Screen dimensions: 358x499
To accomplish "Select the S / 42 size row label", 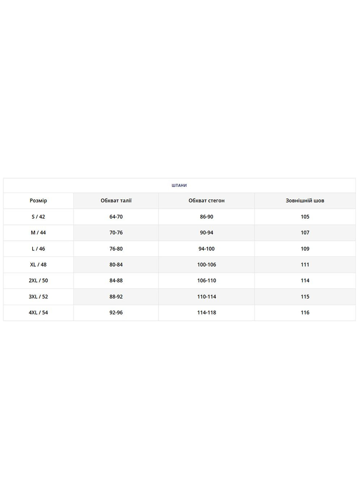I will 38,217.
